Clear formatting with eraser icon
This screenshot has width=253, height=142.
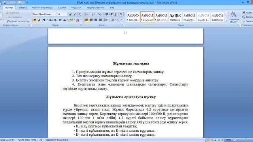click(x=80, y=14)
